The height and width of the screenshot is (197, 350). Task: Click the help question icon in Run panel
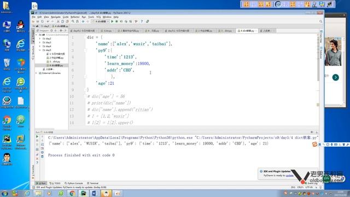coord(37,163)
